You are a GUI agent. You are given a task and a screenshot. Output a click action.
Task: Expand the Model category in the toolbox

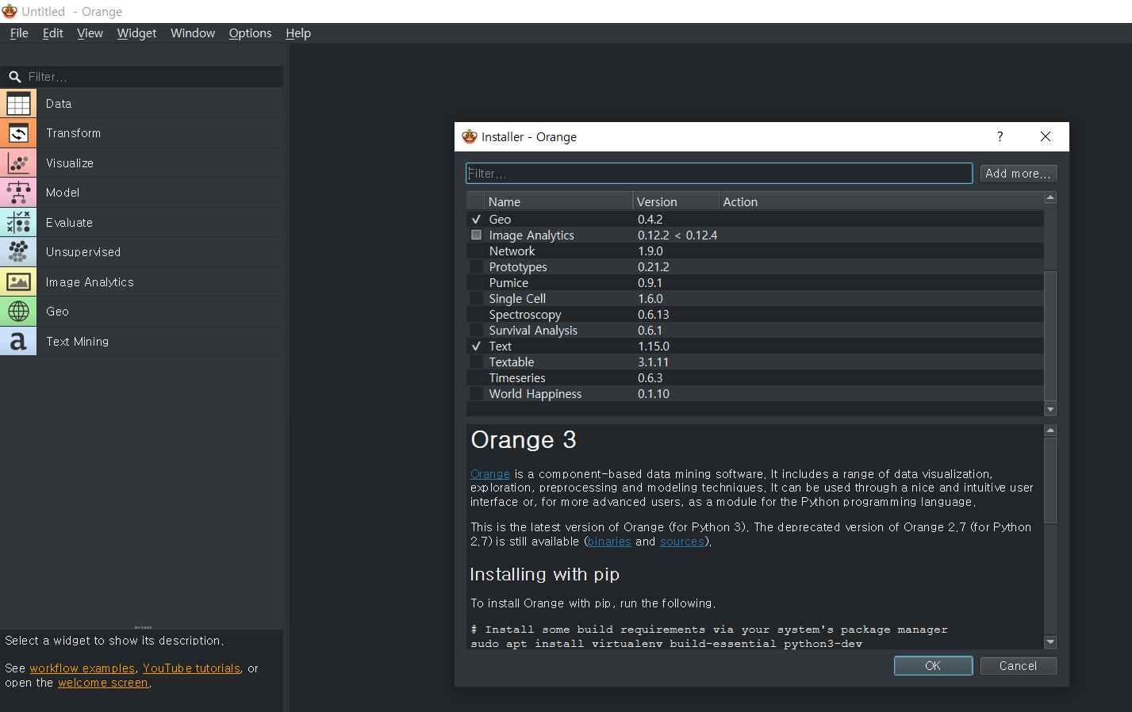pyautogui.click(x=143, y=193)
